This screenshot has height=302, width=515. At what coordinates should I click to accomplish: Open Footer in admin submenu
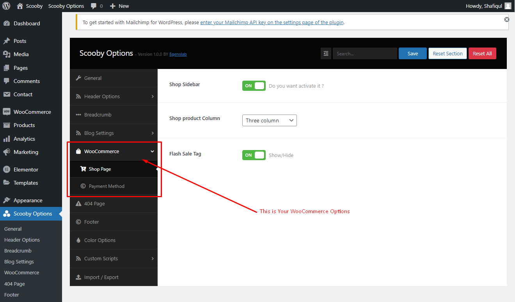[x=12, y=295]
